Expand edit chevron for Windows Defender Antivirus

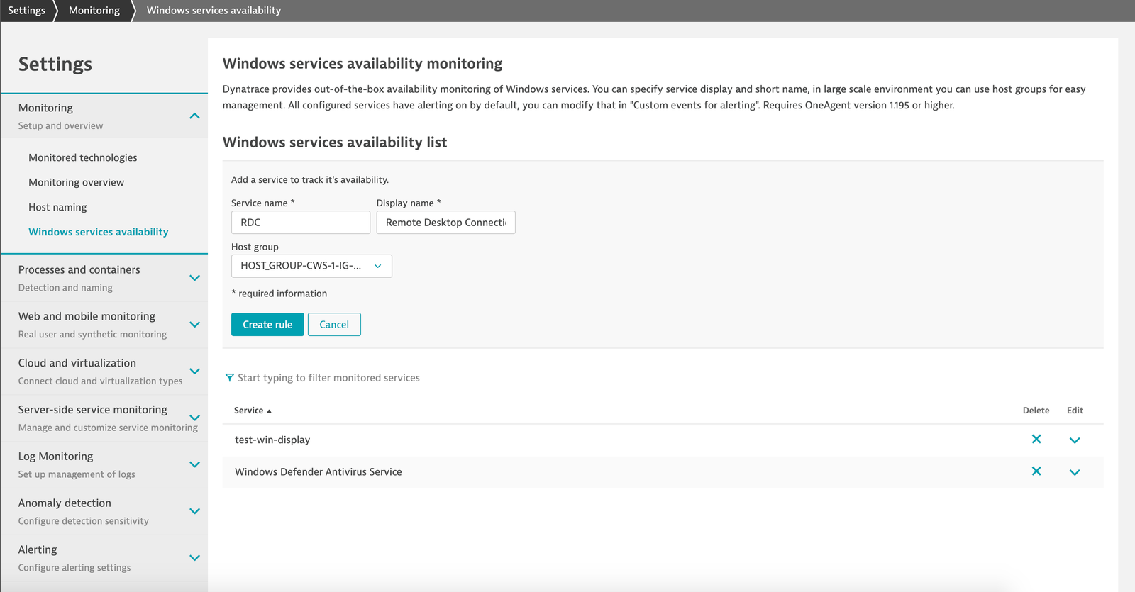click(x=1075, y=472)
